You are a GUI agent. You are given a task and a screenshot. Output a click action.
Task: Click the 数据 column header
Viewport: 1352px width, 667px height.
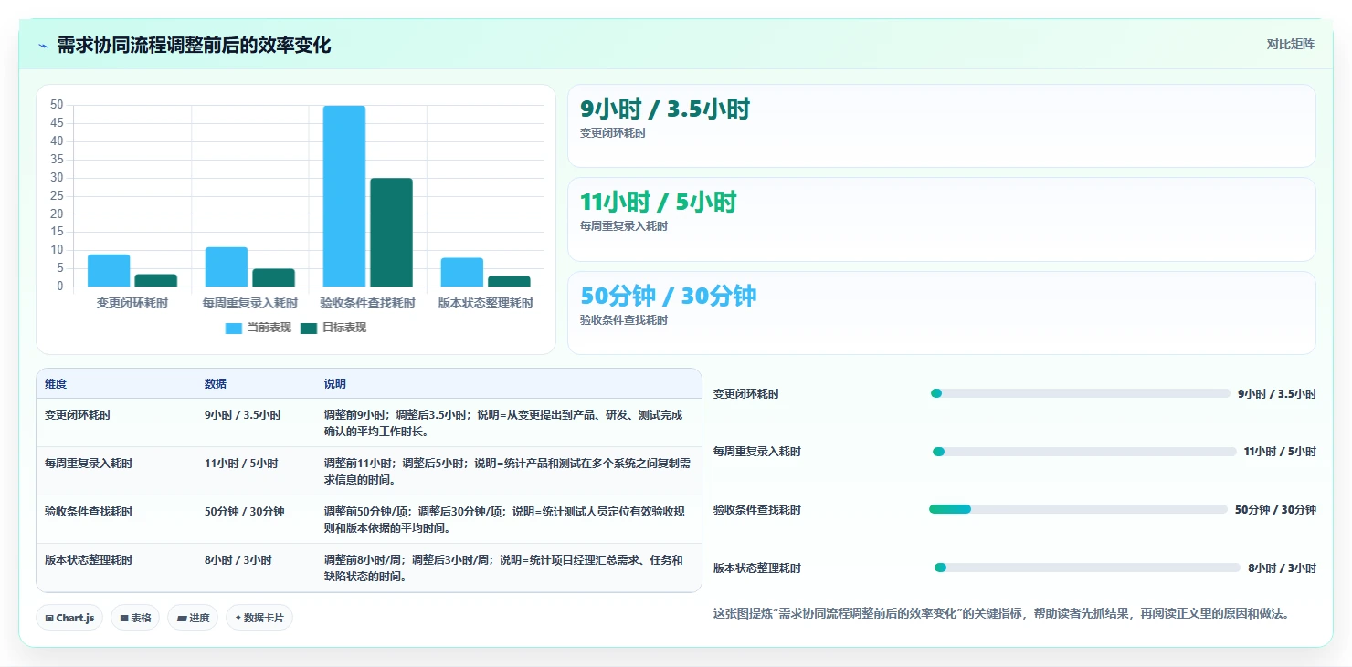(216, 384)
